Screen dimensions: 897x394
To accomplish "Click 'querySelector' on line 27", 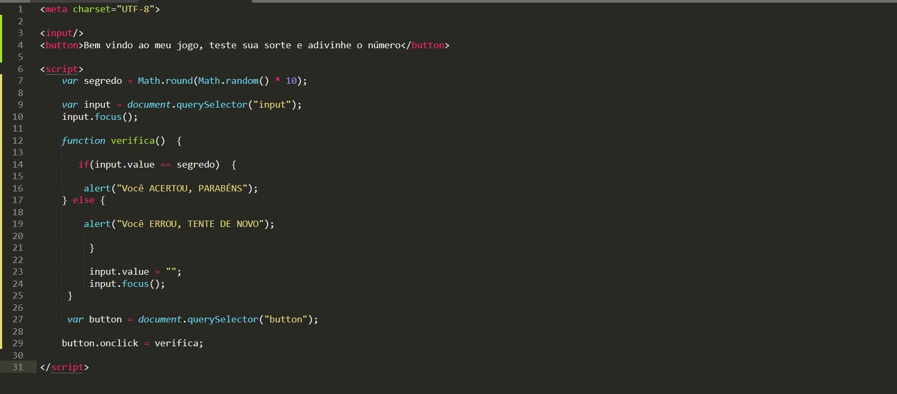I will click(223, 319).
